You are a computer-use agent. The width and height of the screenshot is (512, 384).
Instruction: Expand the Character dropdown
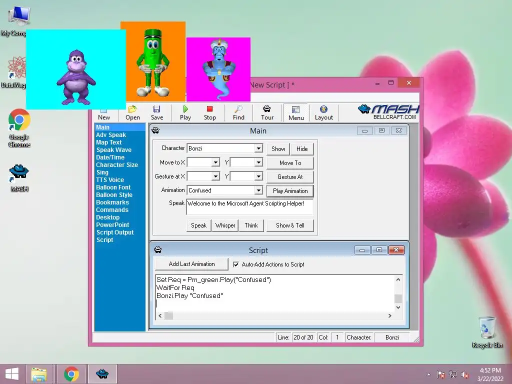tap(258, 148)
